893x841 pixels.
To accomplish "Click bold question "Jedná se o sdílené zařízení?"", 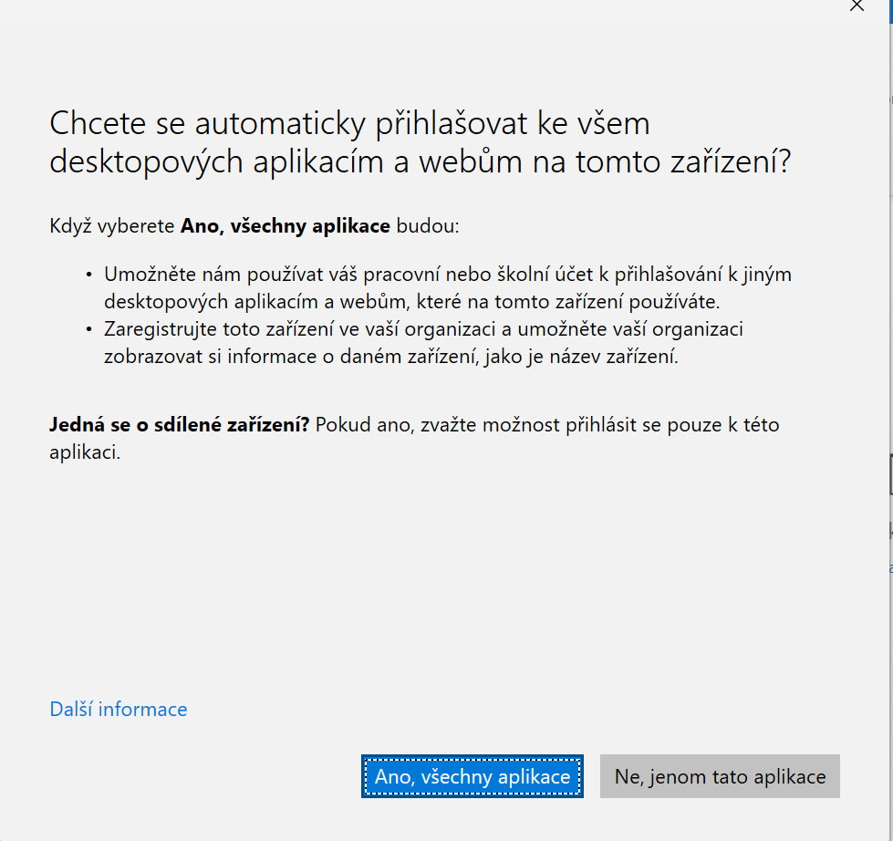I will (180, 425).
